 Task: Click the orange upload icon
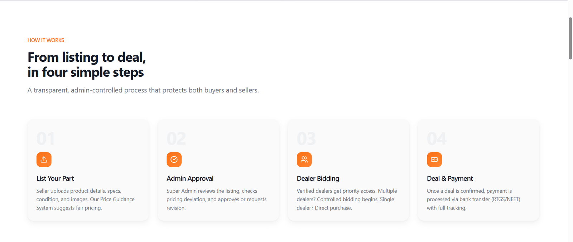coord(44,160)
